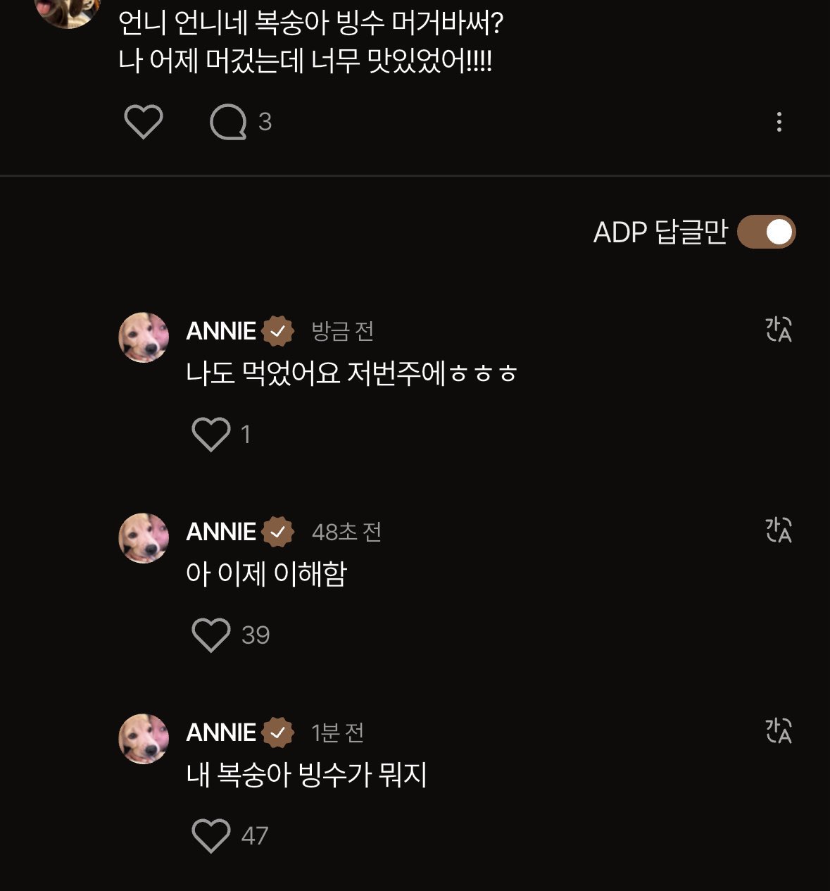Translate the reply '아 이제 이해함'
The height and width of the screenshot is (891, 830).
pos(779,530)
